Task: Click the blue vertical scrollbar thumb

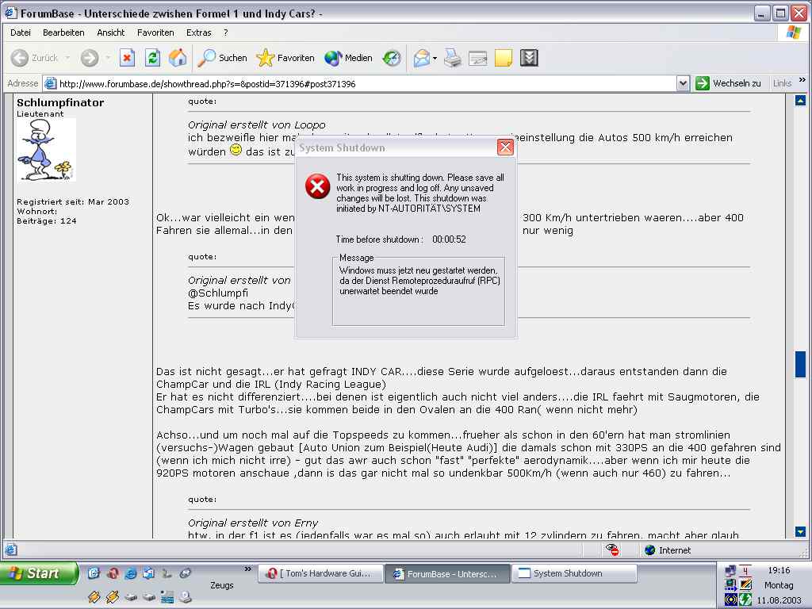Action: [x=801, y=364]
